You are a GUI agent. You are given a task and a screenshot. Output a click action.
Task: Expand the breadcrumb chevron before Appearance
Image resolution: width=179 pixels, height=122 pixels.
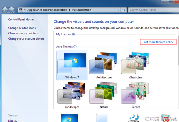[24, 10]
